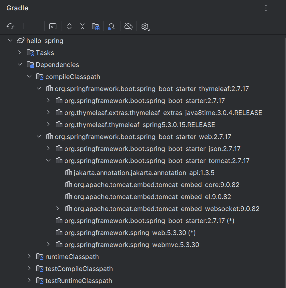This screenshot has height=288, width=286.
Task: Open the Execute Gradle Task dialog
Action: pyautogui.click(x=53, y=26)
